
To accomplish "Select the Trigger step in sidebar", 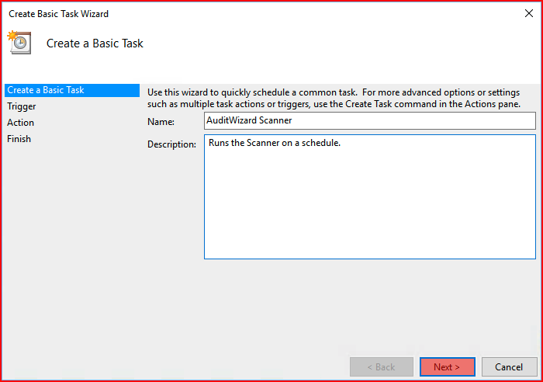I will point(22,106).
